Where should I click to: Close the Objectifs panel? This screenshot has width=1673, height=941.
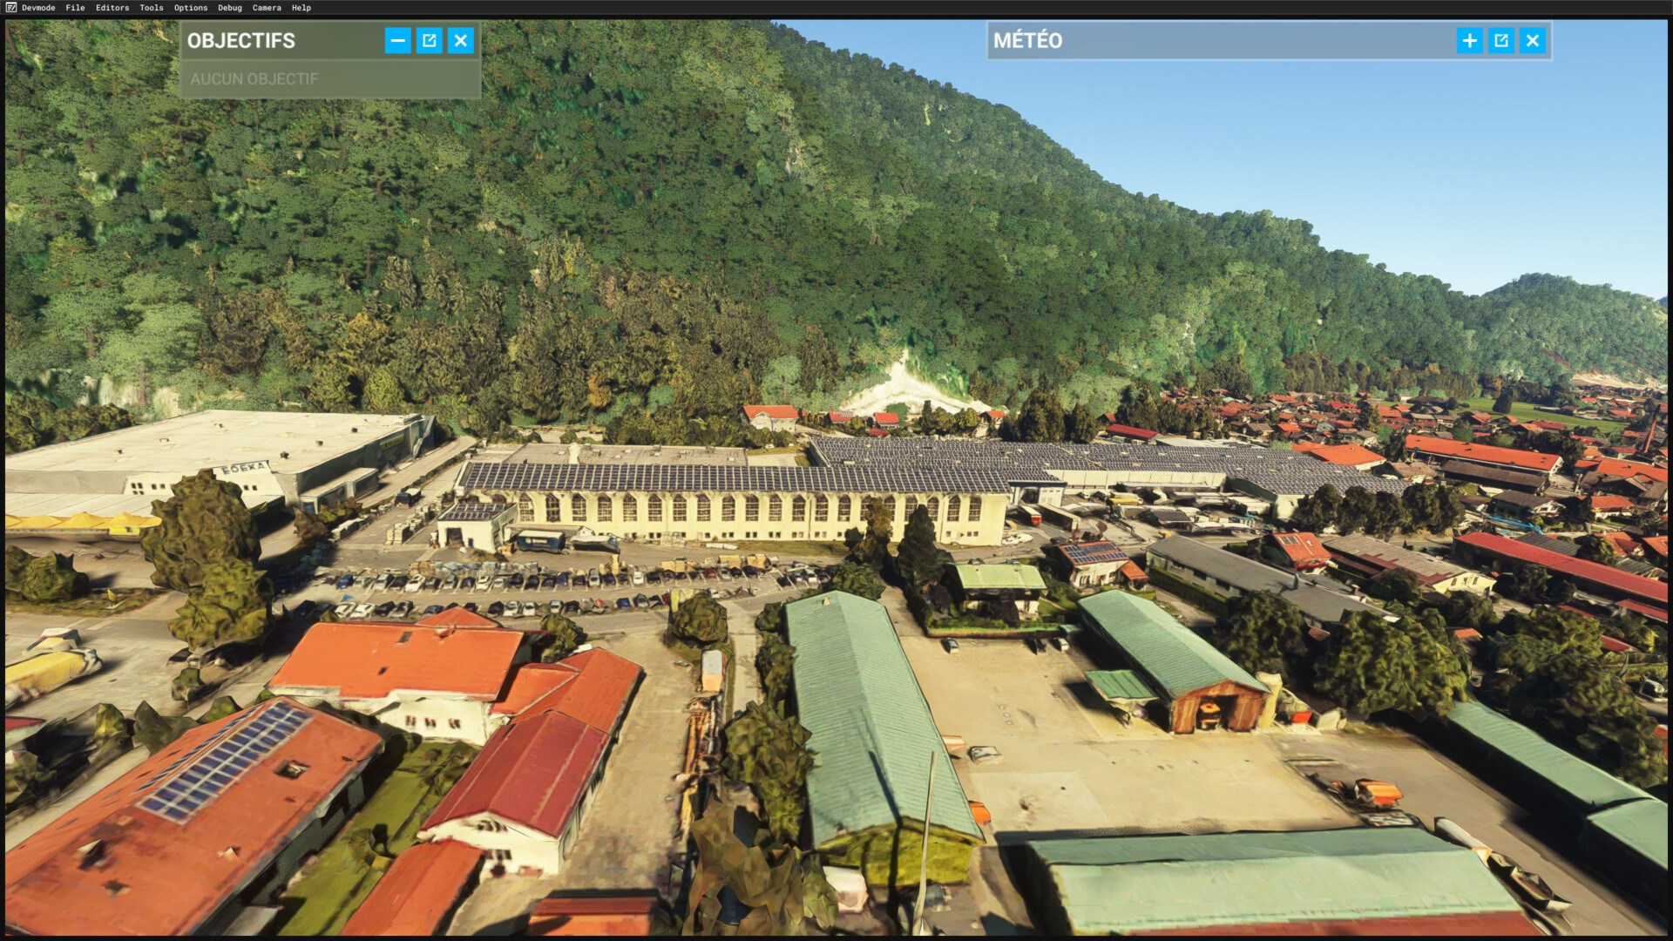(460, 40)
